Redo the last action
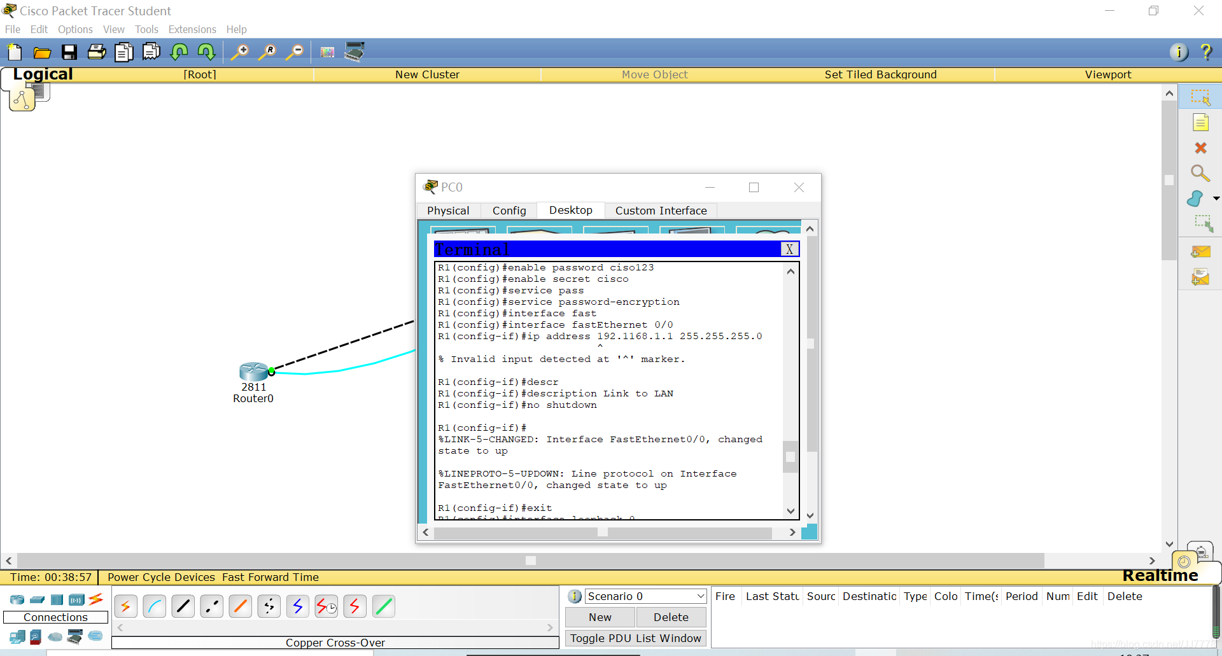 pyautogui.click(x=206, y=52)
